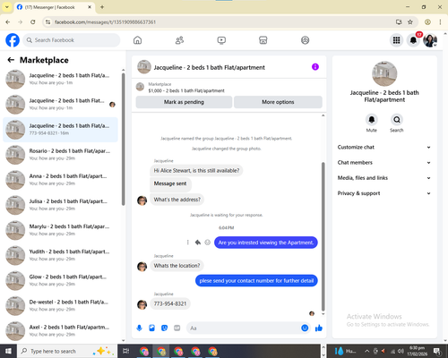This screenshot has width=448, height=358.
Task: Open a new browser tab
Action: pyautogui.click(x=102, y=7)
